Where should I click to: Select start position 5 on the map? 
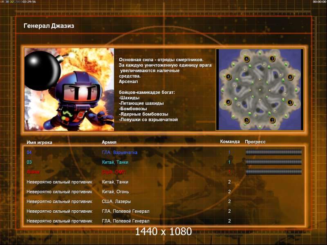click(228, 77)
